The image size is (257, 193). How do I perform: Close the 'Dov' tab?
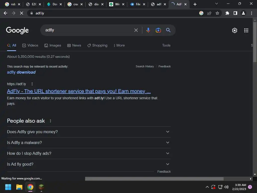point(61,4)
